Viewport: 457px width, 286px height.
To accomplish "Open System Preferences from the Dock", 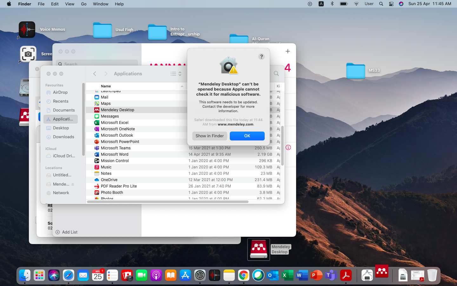I will pyautogui.click(x=200, y=275).
